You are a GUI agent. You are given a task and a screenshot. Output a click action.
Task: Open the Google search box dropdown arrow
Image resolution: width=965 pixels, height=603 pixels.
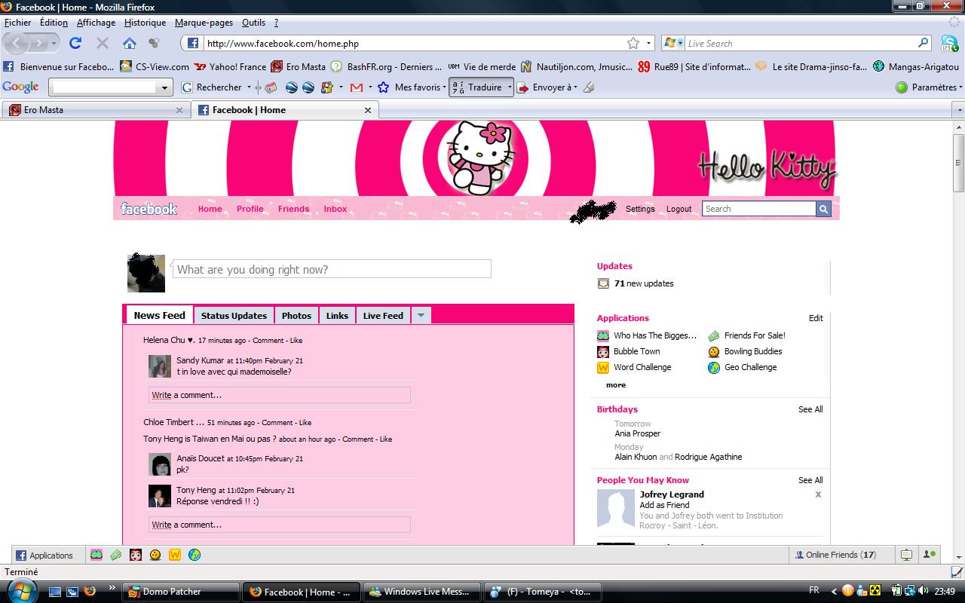click(x=164, y=87)
